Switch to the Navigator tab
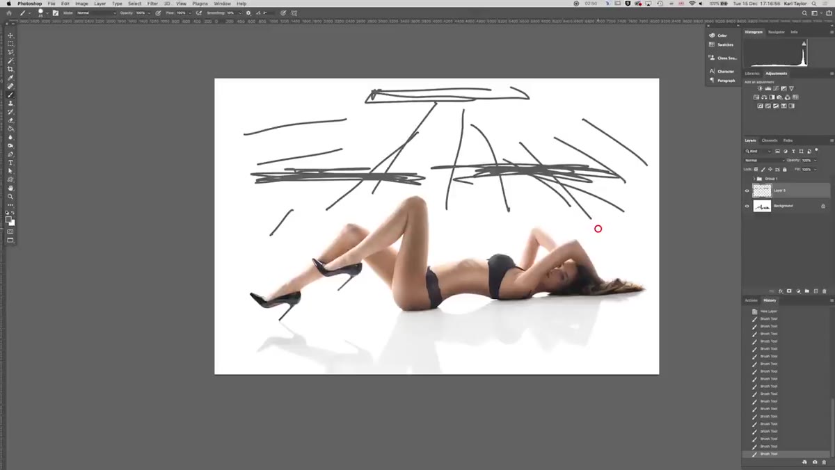 pyautogui.click(x=777, y=32)
